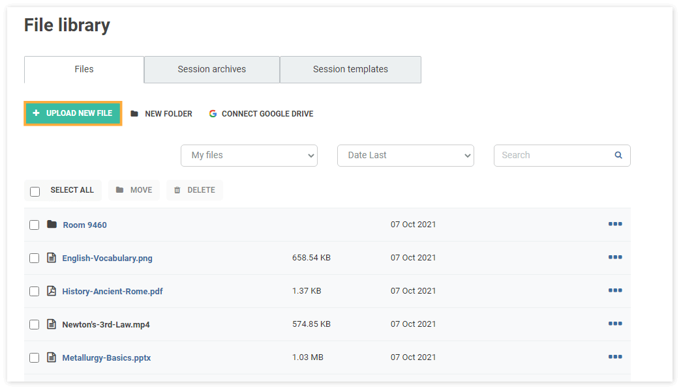
Task: Click the Google logo icon
Action: tap(213, 113)
